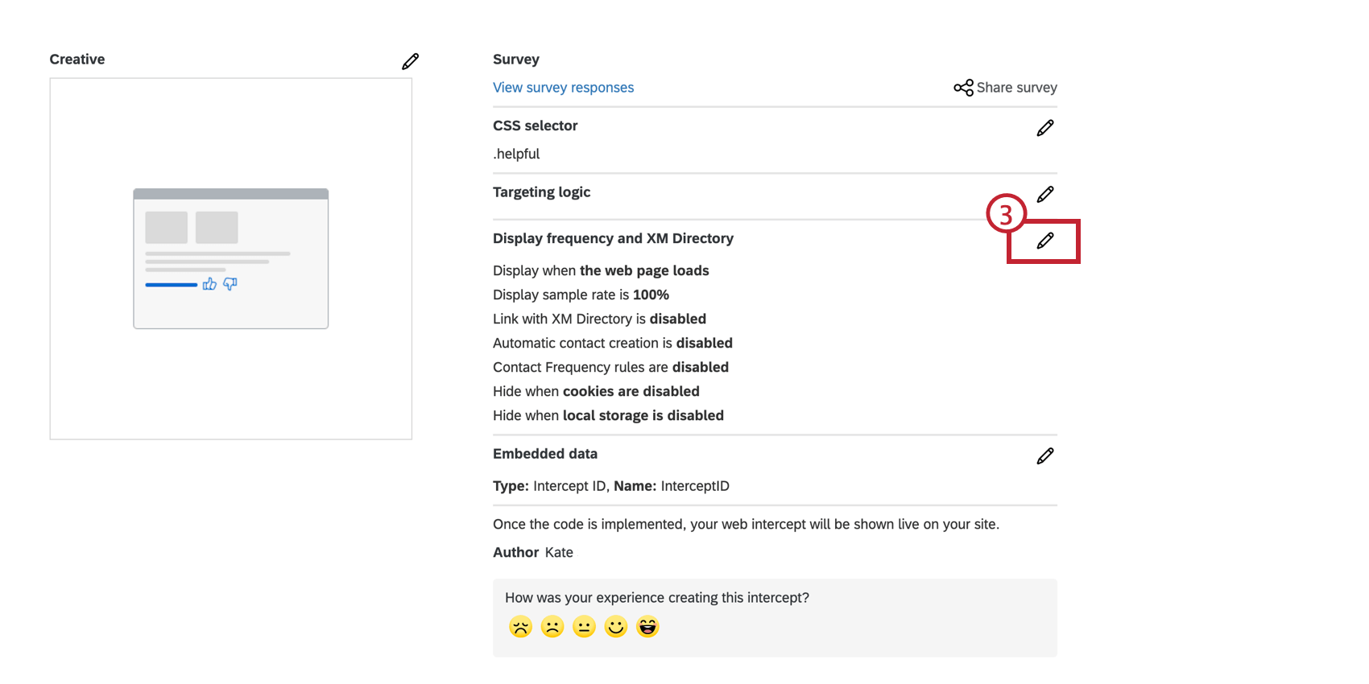This screenshot has width=1369, height=684.
Task: Click the Share survey icon
Action: pyautogui.click(x=963, y=88)
